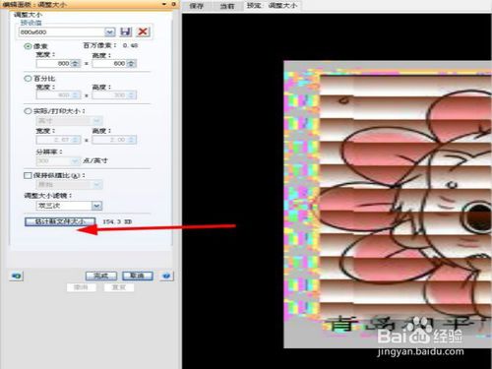Click the 预设值 label

(31, 23)
